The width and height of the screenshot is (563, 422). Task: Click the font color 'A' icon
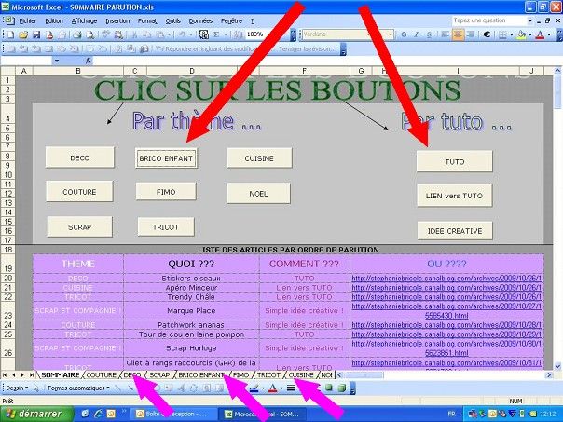(541, 34)
